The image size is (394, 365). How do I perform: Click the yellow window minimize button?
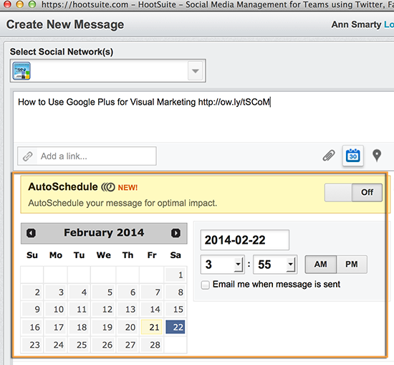coord(19,4)
